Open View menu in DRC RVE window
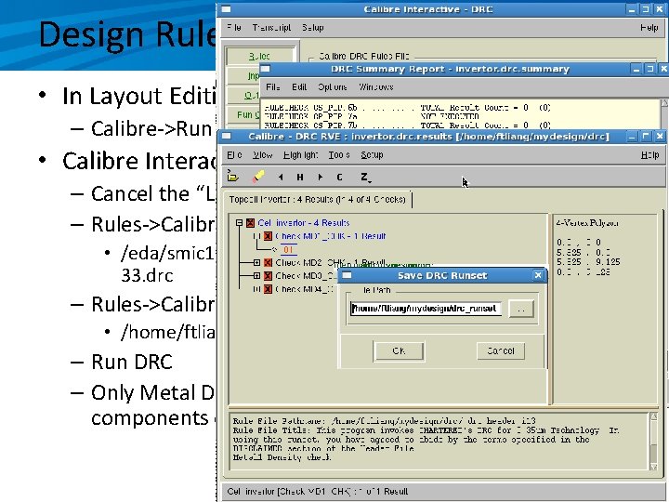 coord(262,155)
